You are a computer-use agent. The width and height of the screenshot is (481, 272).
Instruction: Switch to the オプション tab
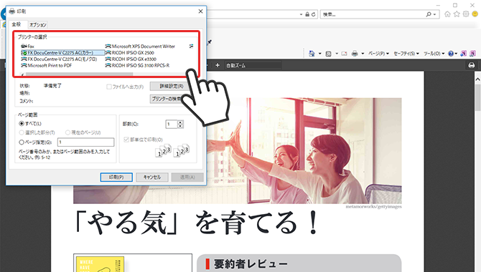(x=38, y=25)
